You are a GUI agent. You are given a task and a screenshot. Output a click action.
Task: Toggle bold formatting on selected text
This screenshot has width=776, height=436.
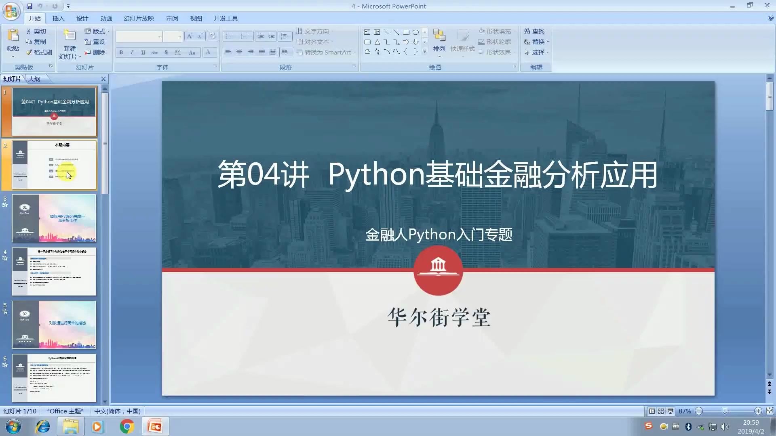point(120,52)
